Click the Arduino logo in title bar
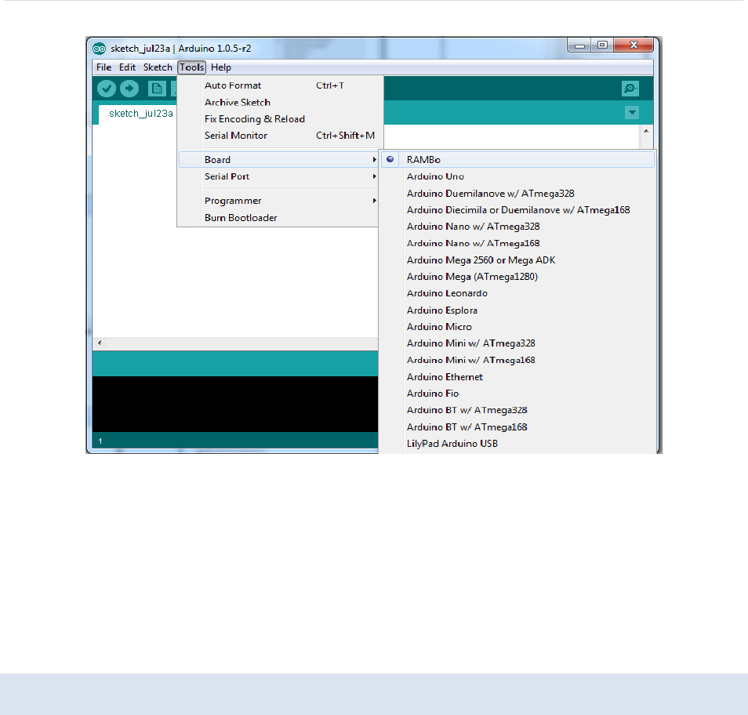Viewport: 748px width, 715px height. tap(100, 49)
